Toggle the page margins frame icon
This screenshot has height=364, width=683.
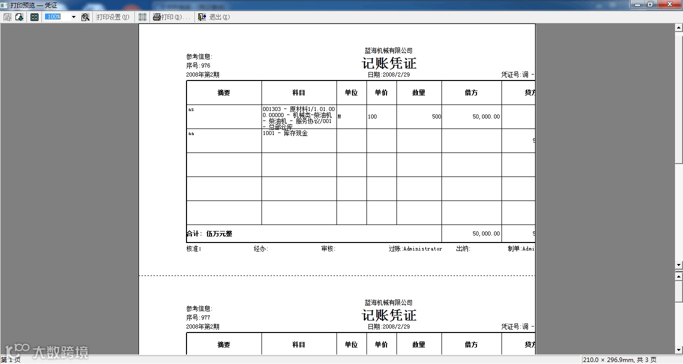[142, 17]
